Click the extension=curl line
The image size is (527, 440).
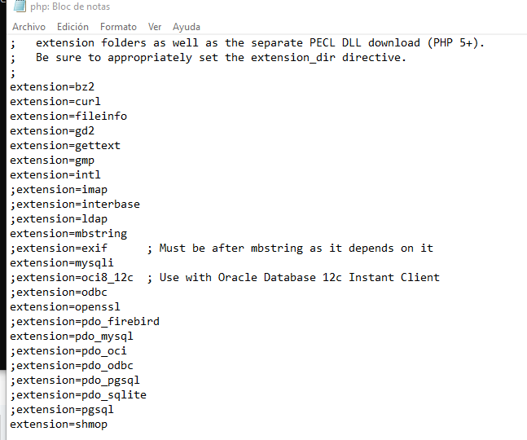(x=55, y=102)
